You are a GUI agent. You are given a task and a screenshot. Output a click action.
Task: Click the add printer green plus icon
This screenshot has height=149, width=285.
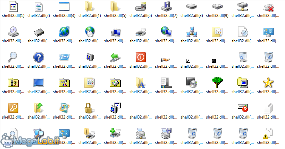pyautogui.click(x=115, y=133)
